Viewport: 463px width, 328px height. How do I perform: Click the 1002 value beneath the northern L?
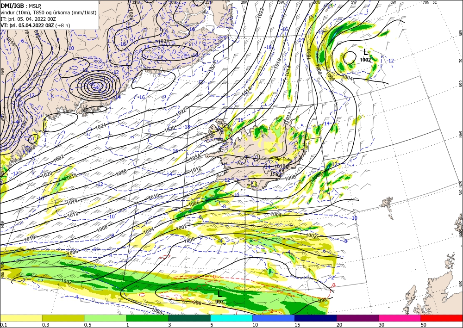click(x=365, y=60)
